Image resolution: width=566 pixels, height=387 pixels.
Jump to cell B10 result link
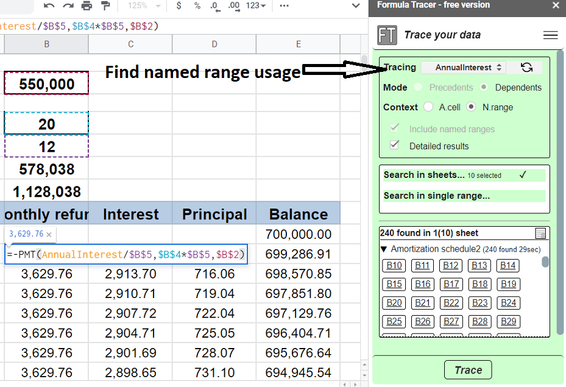coord(394,266)
